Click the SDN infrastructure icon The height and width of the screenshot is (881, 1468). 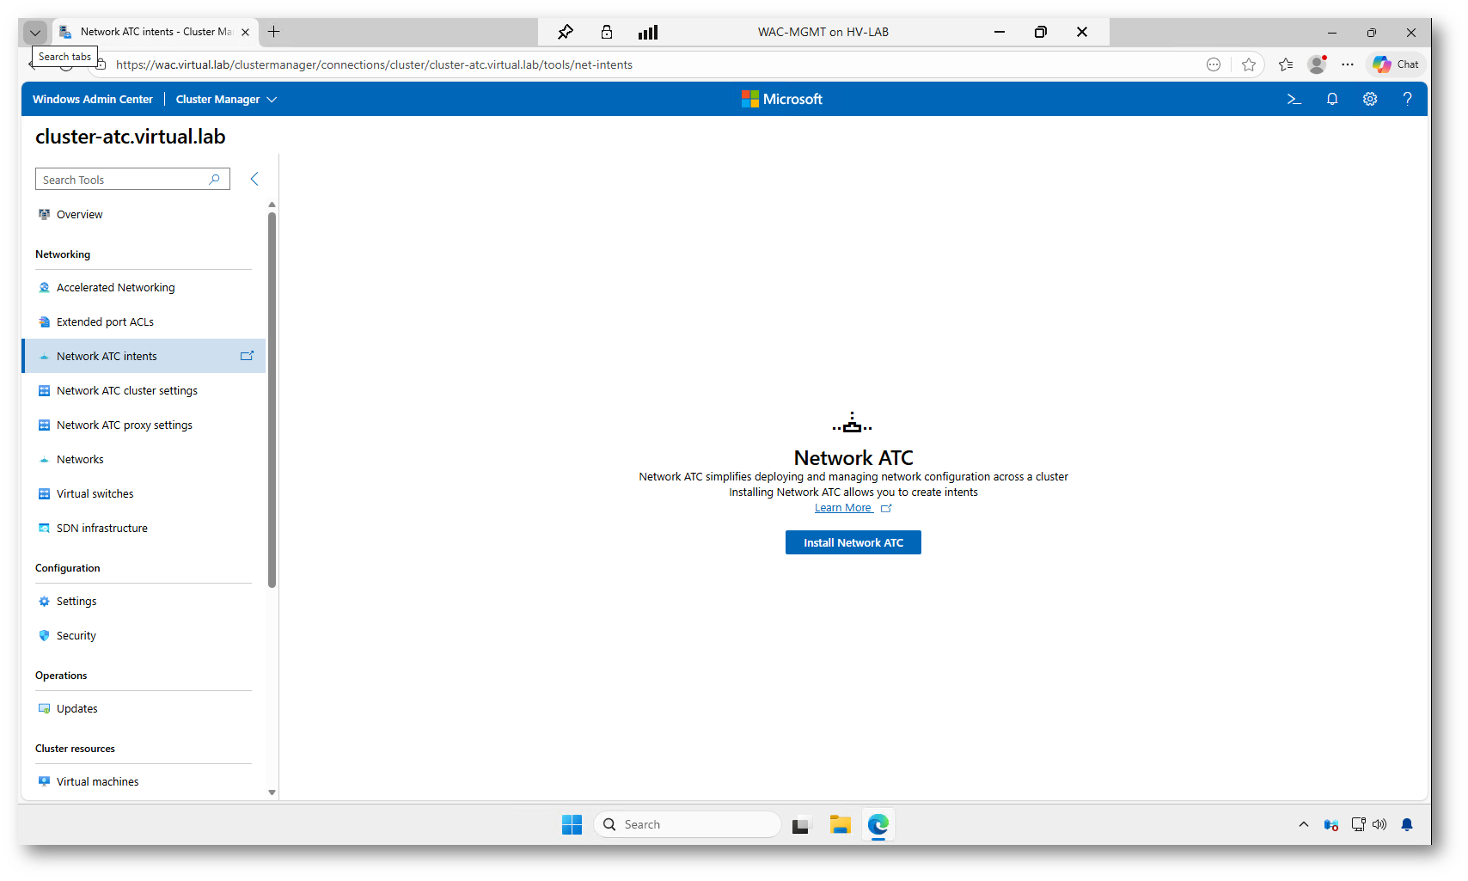(44, 529)
